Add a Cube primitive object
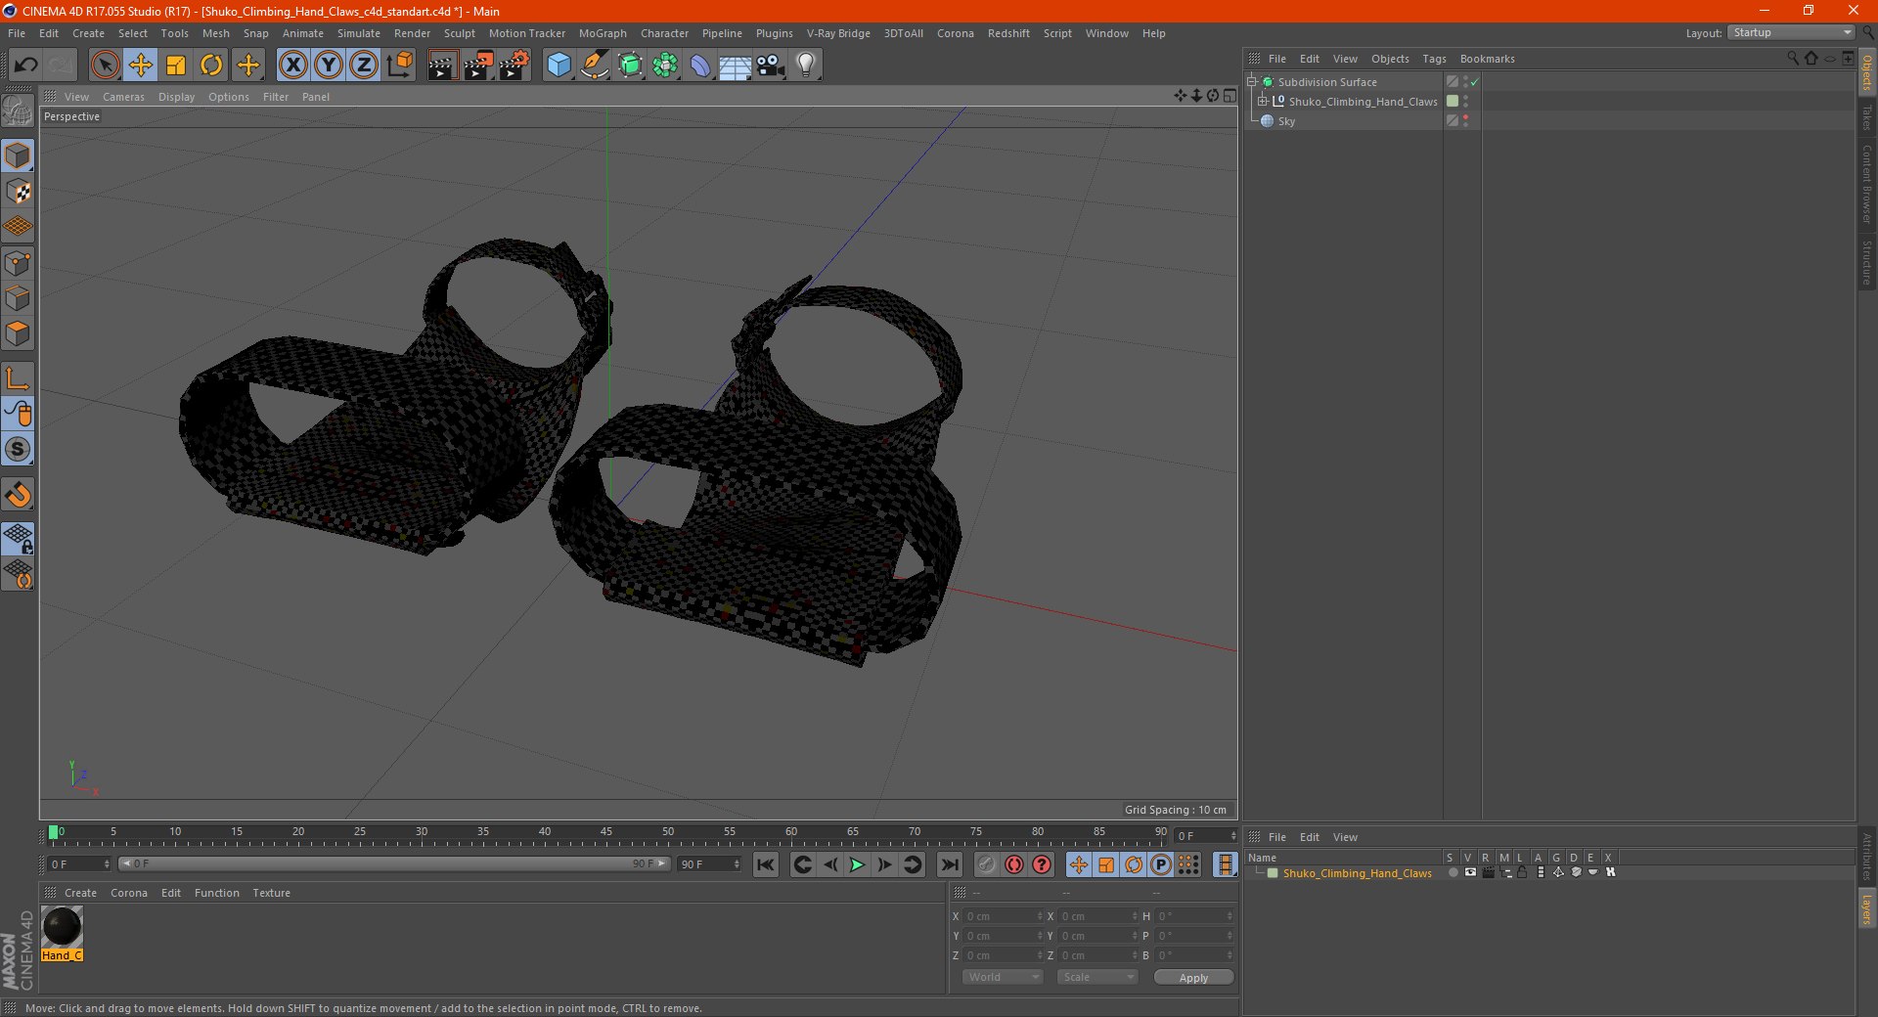The width and height of the screenshot is (1878, 1017). 559,66
